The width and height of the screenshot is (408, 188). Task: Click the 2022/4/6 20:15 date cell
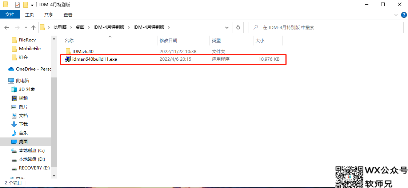pos(175,59)
